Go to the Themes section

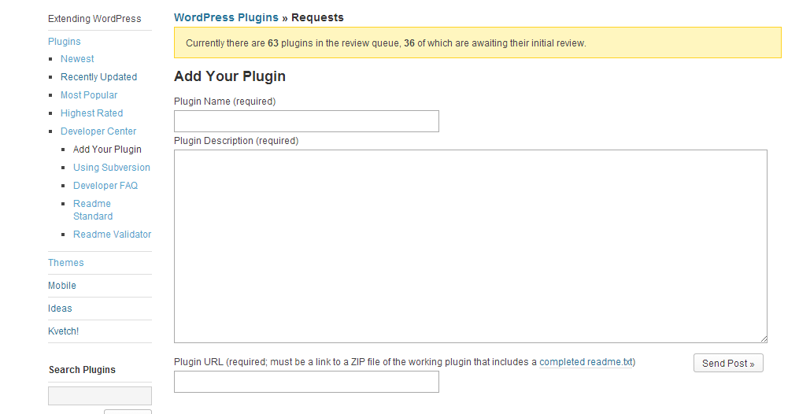click(66, 263)
